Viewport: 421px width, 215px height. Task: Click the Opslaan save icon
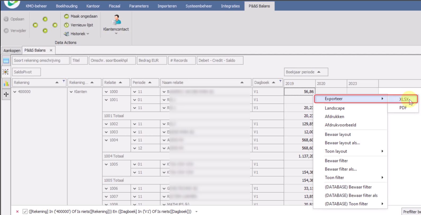[6, 19]
